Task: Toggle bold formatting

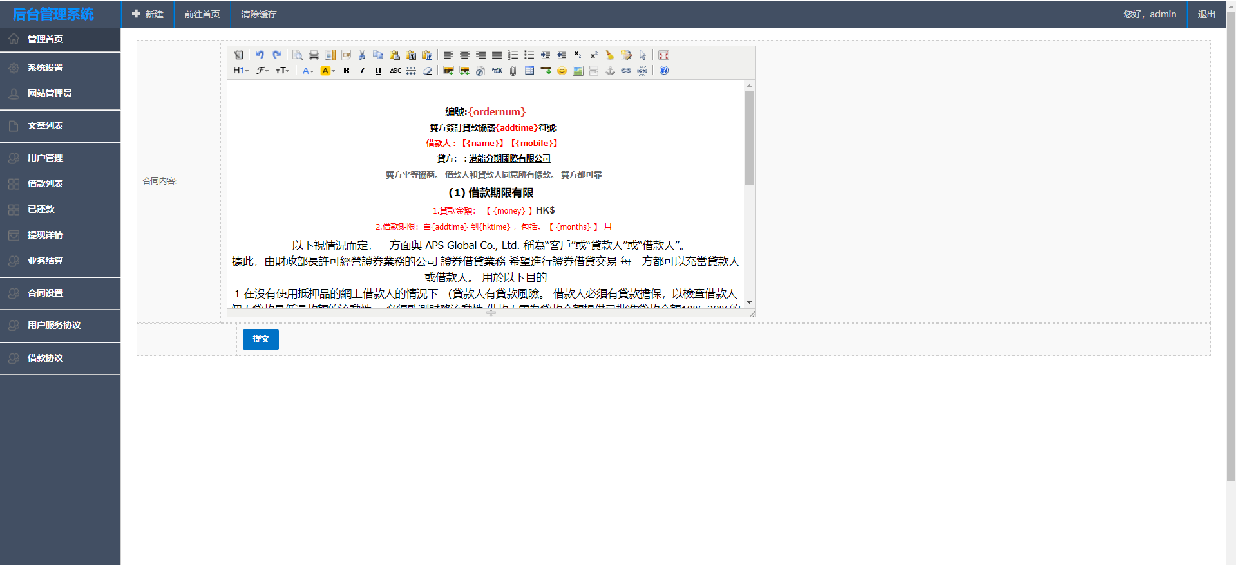Action: coord(346,71)
